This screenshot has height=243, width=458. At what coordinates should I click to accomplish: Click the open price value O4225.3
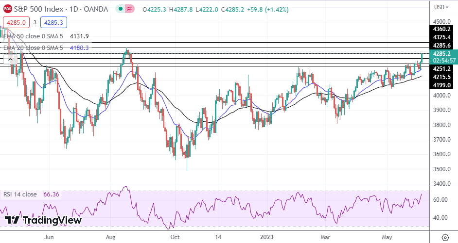tap(154, 9)
